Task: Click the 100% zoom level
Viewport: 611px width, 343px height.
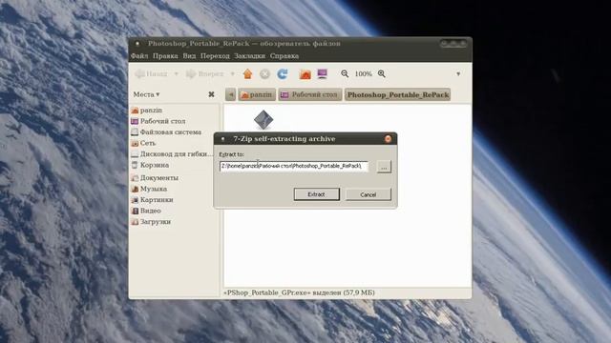Action: pyautogui.click(x=363, y=74)
